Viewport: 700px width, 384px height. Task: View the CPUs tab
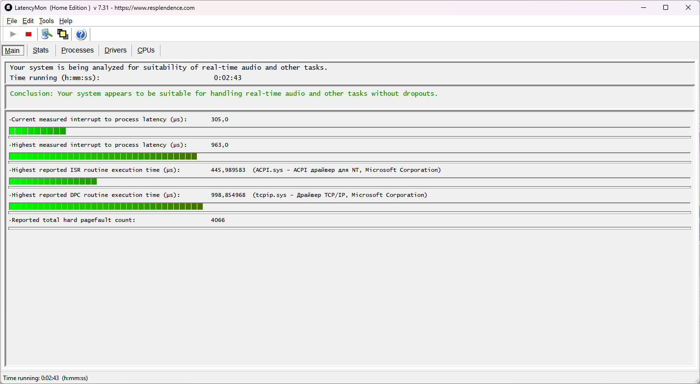146,50
